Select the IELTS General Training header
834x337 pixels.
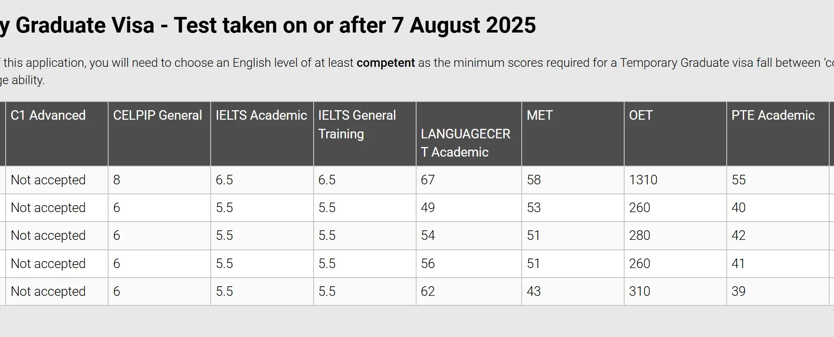click(x=357, y=124)
